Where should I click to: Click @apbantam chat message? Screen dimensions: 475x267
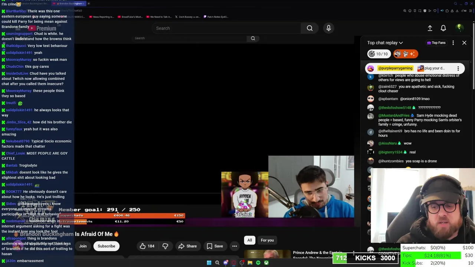[404, 99]
